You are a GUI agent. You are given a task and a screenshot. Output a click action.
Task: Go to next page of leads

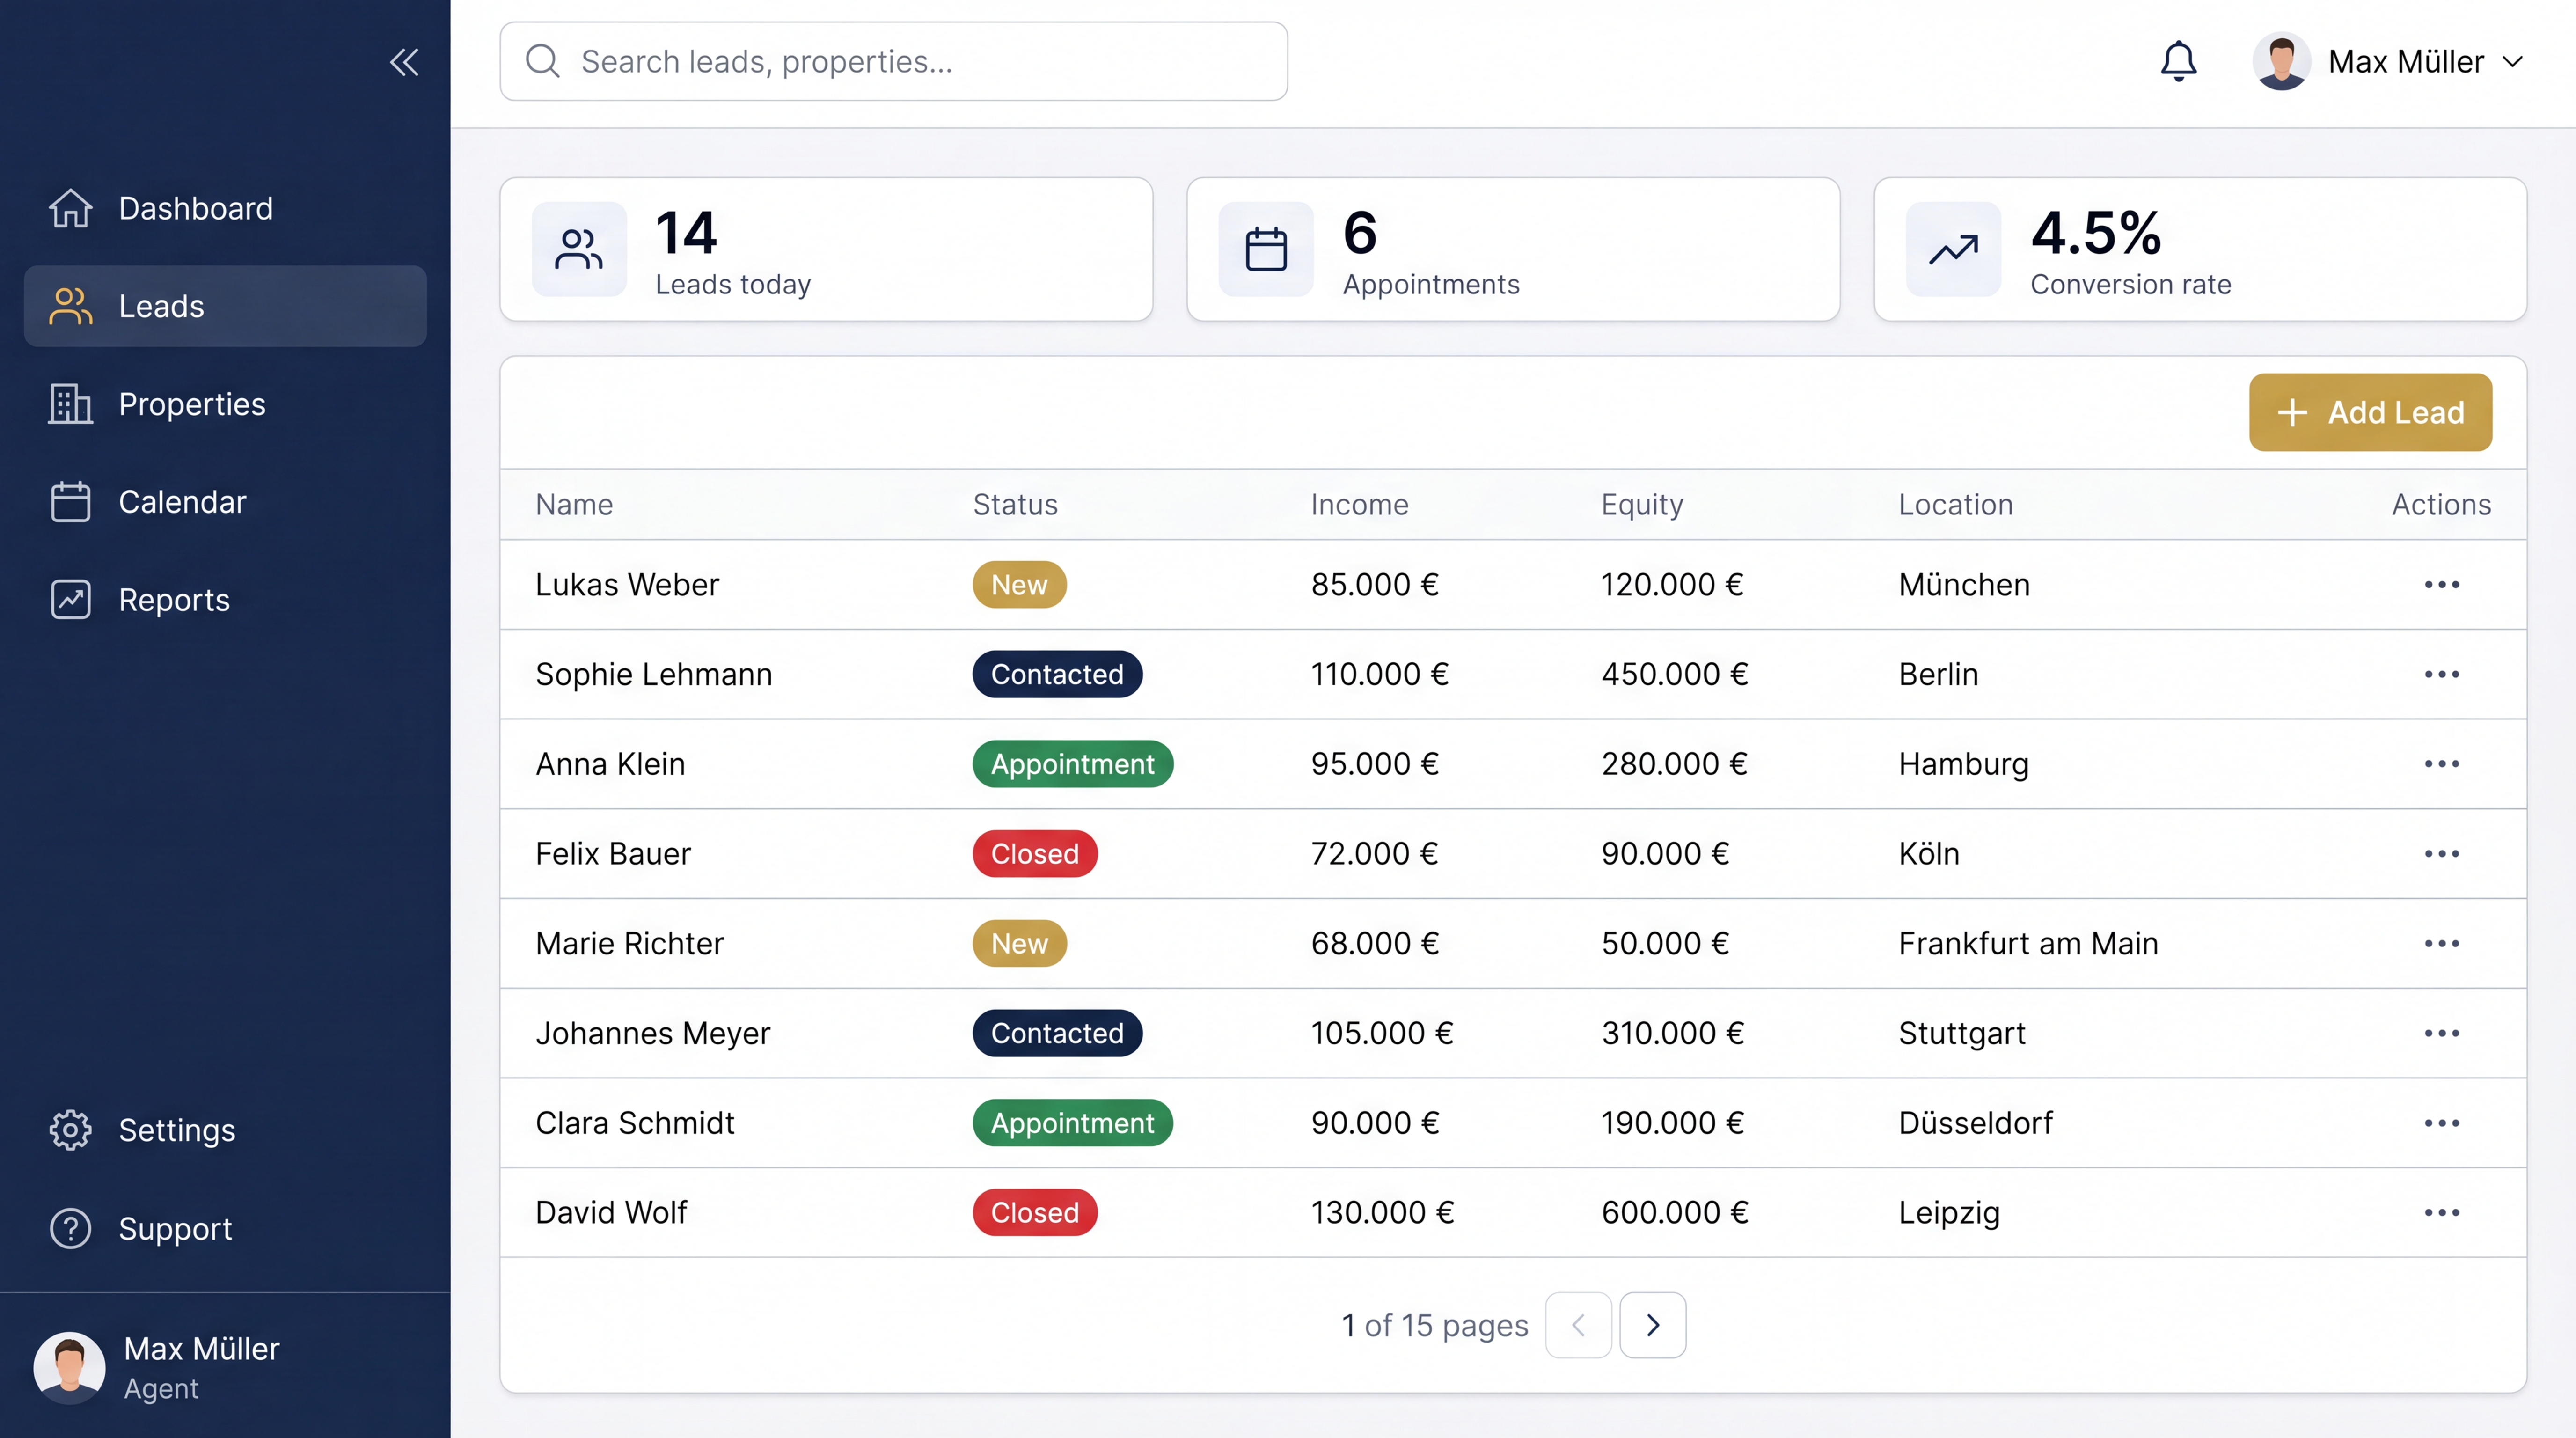[1652, 1325]
